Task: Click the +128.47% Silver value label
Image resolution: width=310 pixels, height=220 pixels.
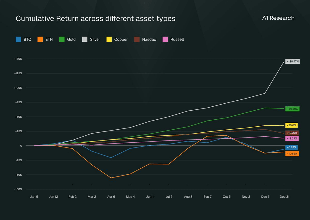Action: [x=293, y=62]
